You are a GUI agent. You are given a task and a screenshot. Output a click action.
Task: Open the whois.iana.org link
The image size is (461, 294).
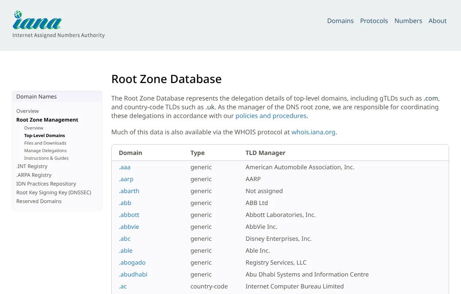(x=313, y=132)
